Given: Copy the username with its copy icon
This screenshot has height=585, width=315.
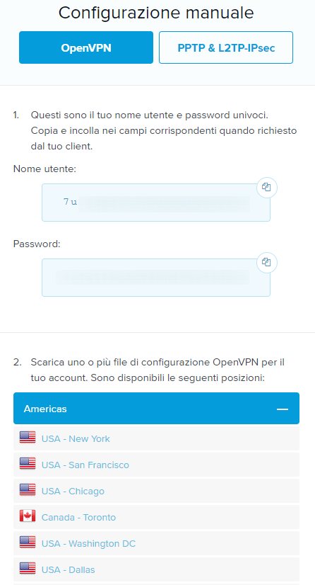Looking at the screenshot, I should click(x=267, y=187).
